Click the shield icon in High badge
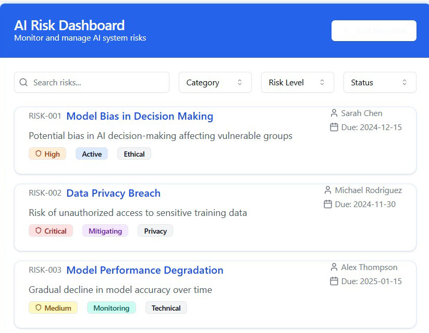Image resolution: width=429 pixels, height=333 pixels. pos(38,154)
